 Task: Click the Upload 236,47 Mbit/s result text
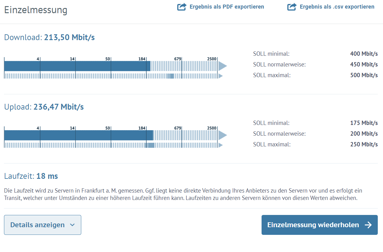click(44, 107)
